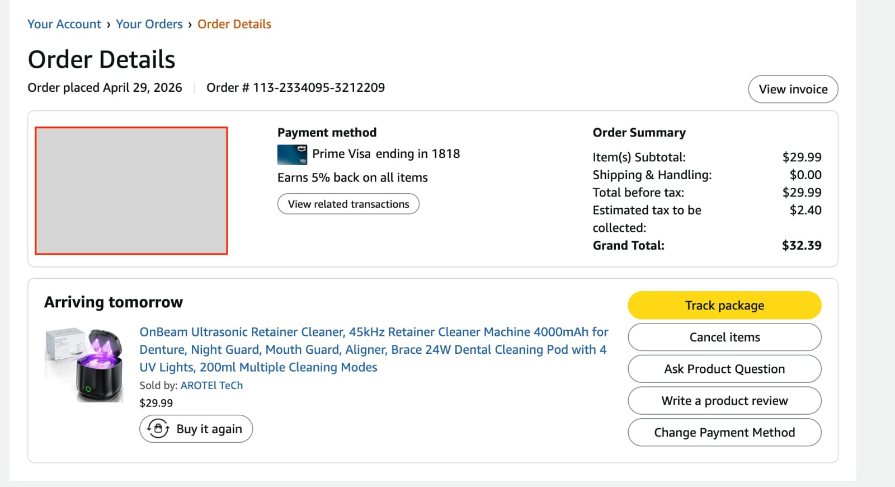Click the Order Details breadcrumb
Image resolution: width=895 pixels, height=487 pixels.
(x=234, y=24)
